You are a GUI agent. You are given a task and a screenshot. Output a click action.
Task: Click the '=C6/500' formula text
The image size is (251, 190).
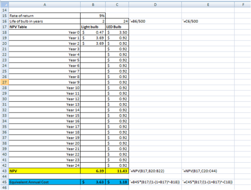tap(190, 22)
